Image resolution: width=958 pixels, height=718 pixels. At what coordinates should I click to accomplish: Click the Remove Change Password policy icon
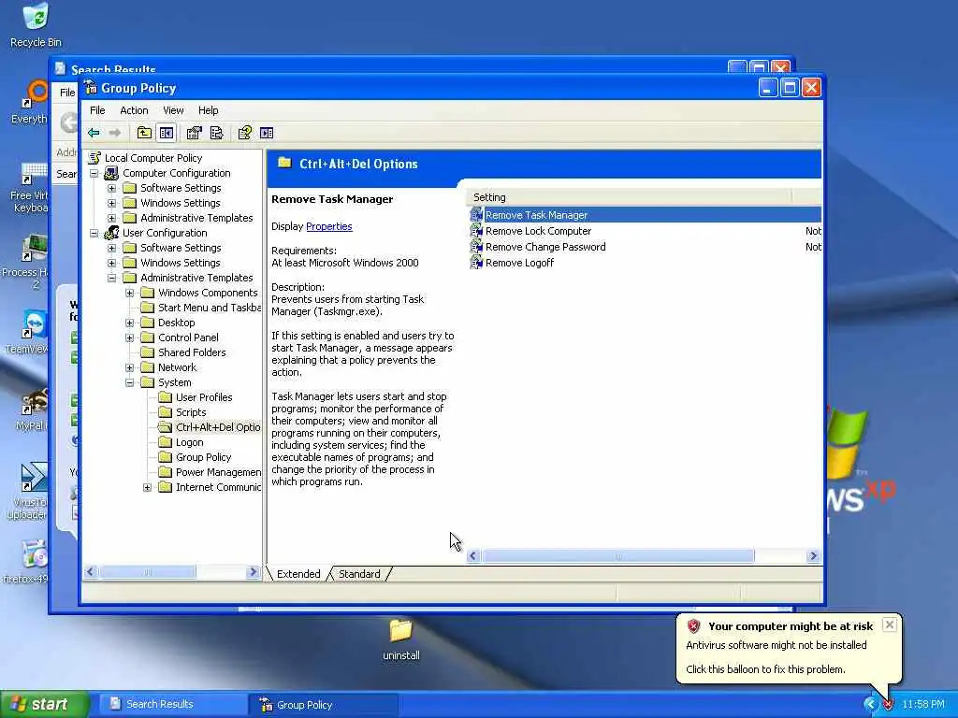[476, 247]
